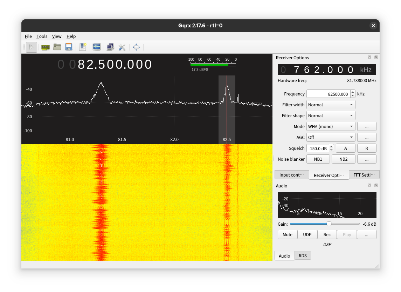Click the -17.3 dBFS signal level text
Viewport: 401px width, 292px height.
[x=199, y=70]
